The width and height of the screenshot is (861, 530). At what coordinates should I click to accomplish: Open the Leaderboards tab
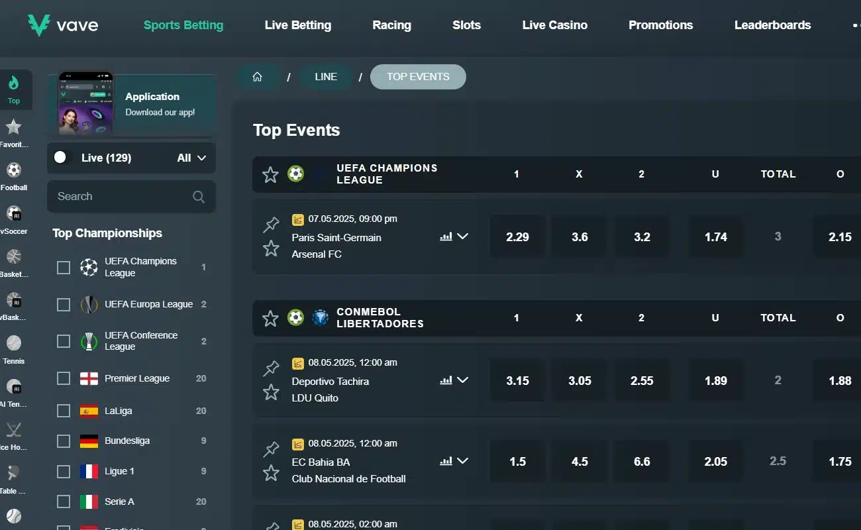point(773,25)
